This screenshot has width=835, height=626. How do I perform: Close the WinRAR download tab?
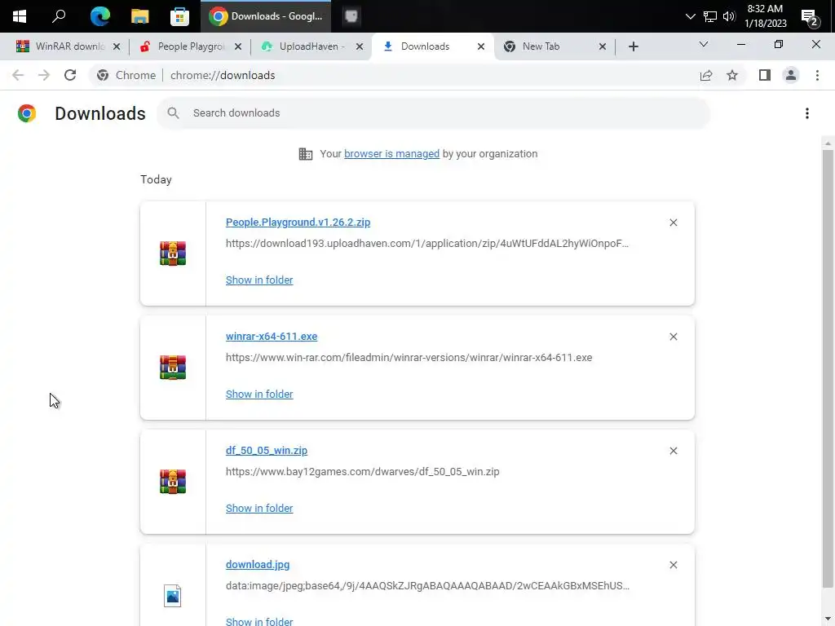coord(117,46)
